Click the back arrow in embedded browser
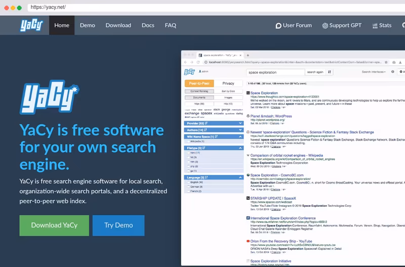This screenshot has height=267, width=405. pos(185,62)
